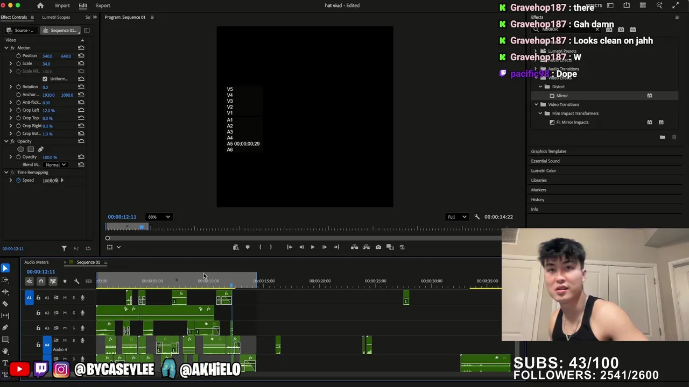Image resolution: width=689 pixels, height=387 pixels.
Task: Toggle linked selection in timeline
Action: (53, 281)
